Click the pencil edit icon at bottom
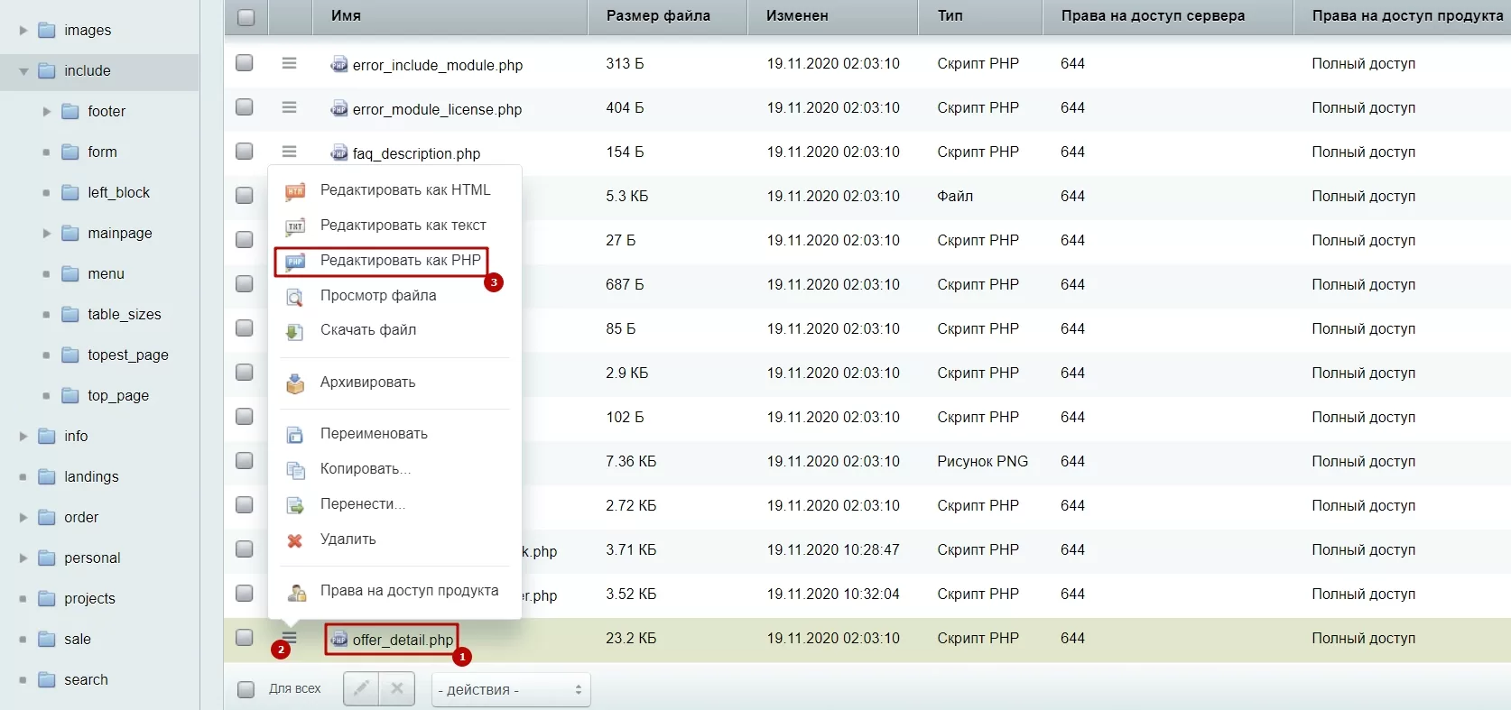The width and height of the screenshot is (1511, 710). 361,688
